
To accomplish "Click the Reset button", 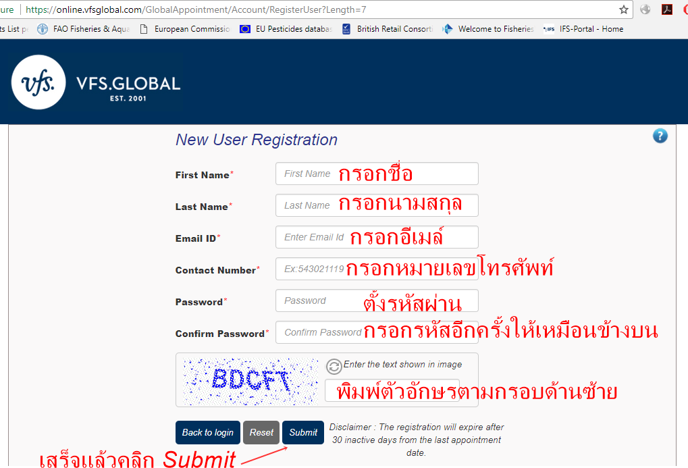I will coord(261,433).
